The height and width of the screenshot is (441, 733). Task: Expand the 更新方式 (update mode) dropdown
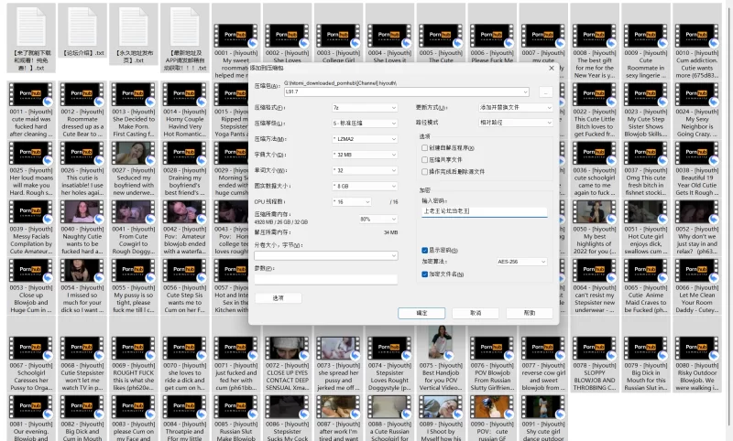coord(517,107)
